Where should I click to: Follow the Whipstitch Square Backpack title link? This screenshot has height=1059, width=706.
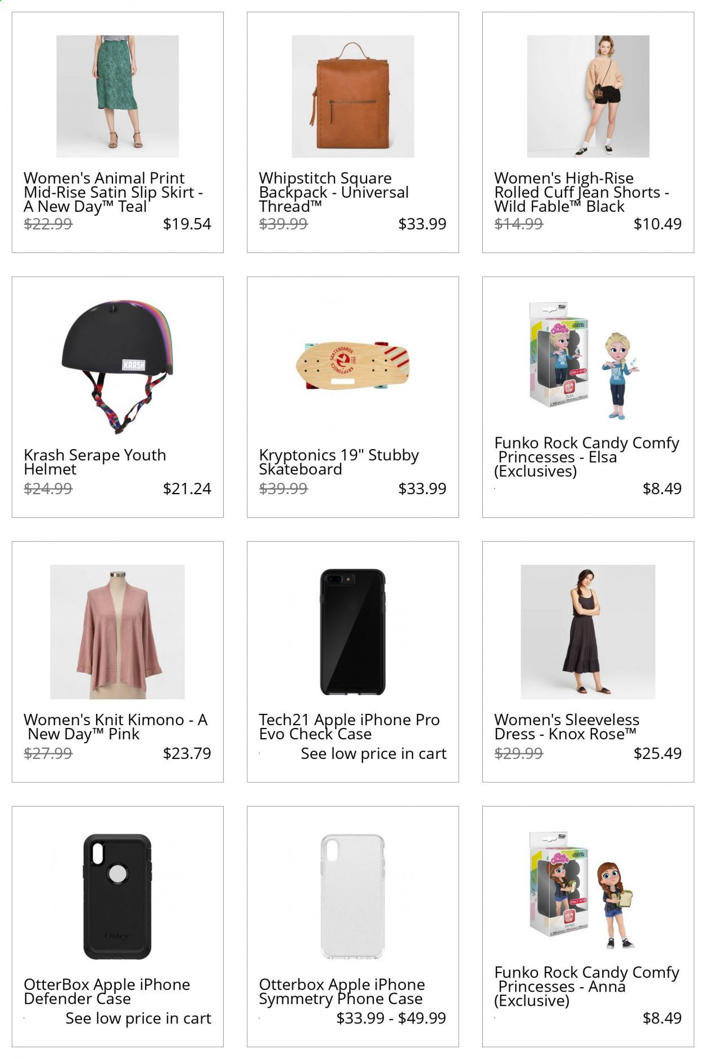(x=334, y=193)
